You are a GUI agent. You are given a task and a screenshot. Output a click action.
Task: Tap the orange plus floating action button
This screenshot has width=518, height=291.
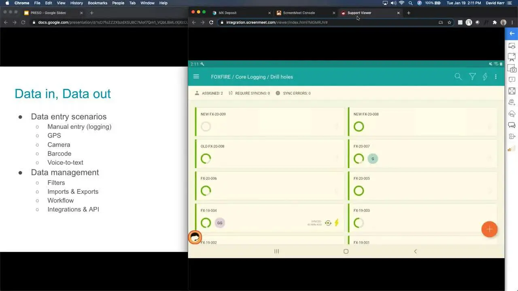click(x=489, y=229)
